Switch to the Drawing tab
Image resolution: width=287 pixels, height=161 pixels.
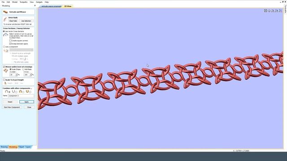(4, 147)
